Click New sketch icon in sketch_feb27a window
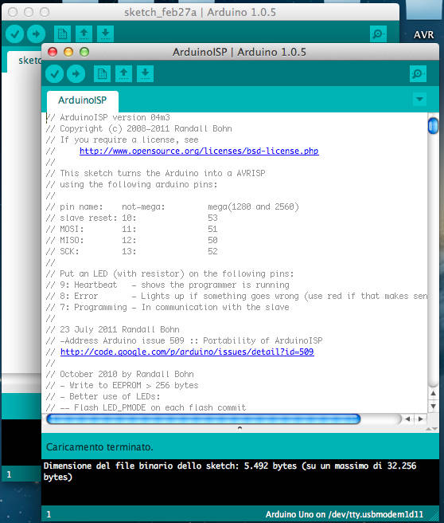444x523 pixels. point(62,33)
